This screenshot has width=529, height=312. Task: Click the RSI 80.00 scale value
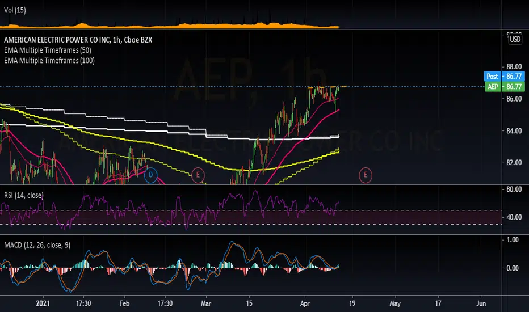[x=514, y=189]
